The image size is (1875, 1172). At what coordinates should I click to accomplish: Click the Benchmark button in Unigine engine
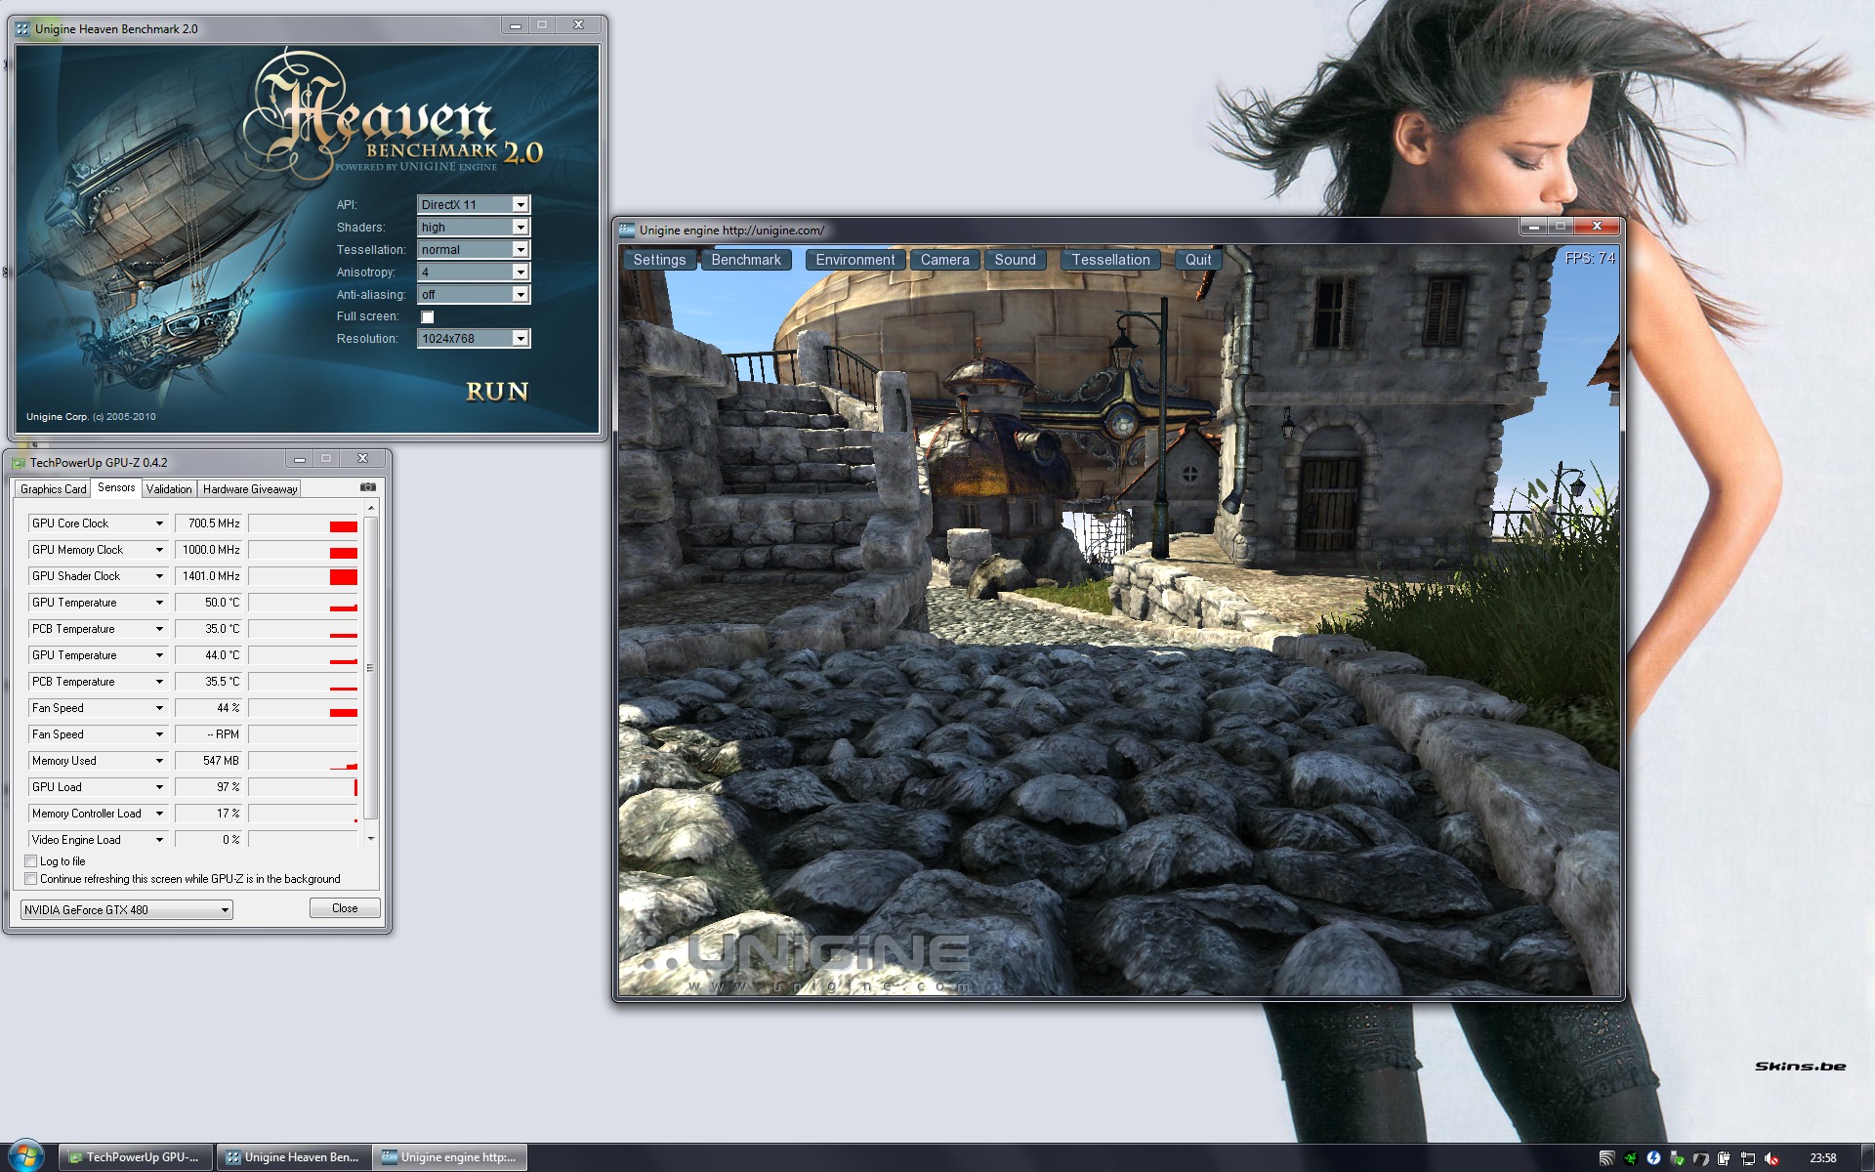pyautogui.click(x=746, y=260)
